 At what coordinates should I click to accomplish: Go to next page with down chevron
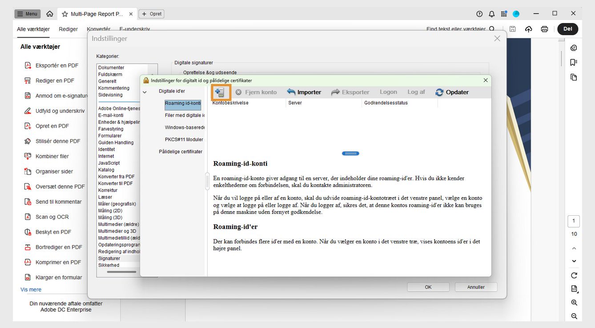[x=574, y=261]
